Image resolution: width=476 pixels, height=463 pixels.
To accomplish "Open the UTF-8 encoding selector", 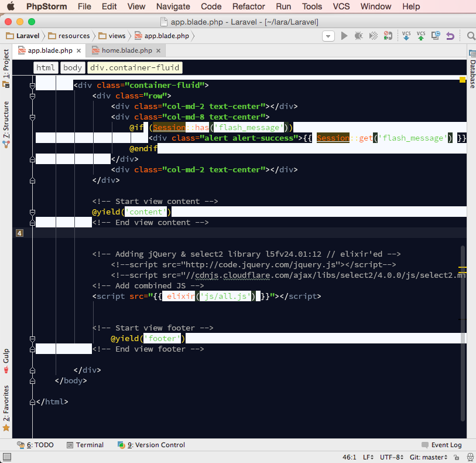I will 392,457.
